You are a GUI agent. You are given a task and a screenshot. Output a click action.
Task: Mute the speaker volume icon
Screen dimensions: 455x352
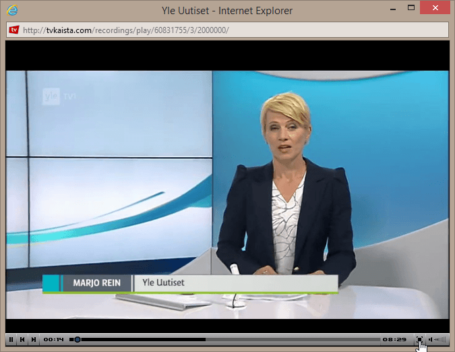[431, 339]
